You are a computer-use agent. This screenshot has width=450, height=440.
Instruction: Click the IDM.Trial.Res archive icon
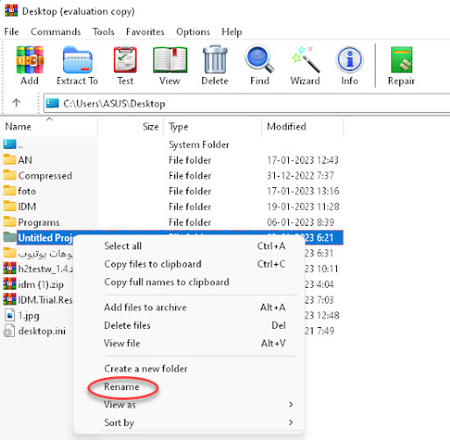(10, 299)
